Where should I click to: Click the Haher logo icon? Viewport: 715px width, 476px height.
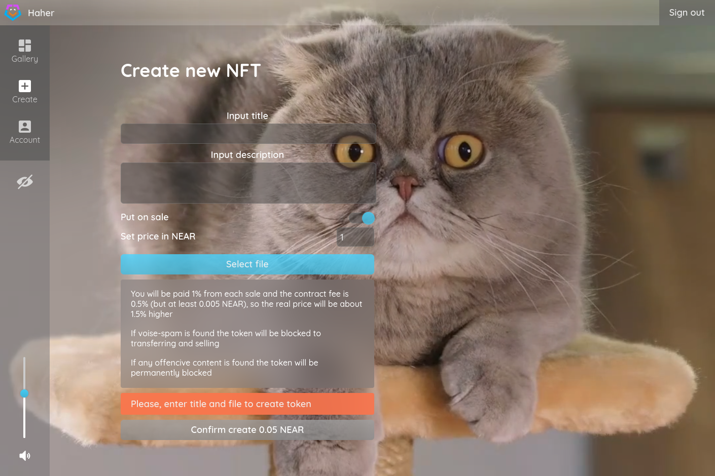point(13,12)
